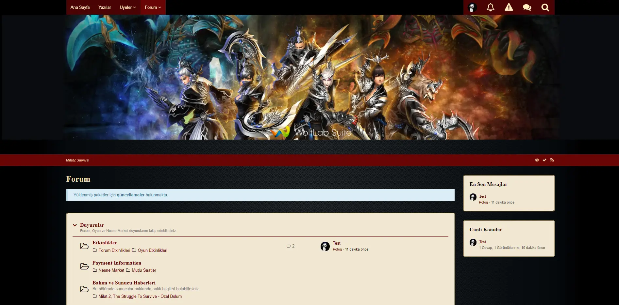Click avatar in Canlı Konular box
Screen dimensions: 619x305
point(473,242)
